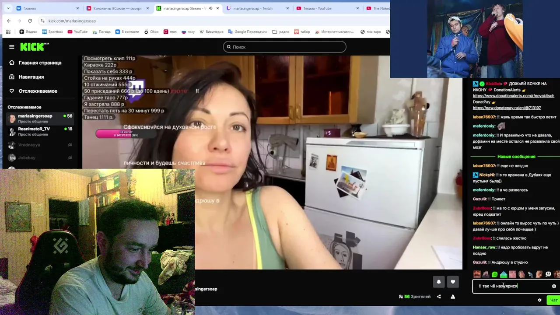Click the heart follow button under stream
560x315 pixels.
pos(453,282)
